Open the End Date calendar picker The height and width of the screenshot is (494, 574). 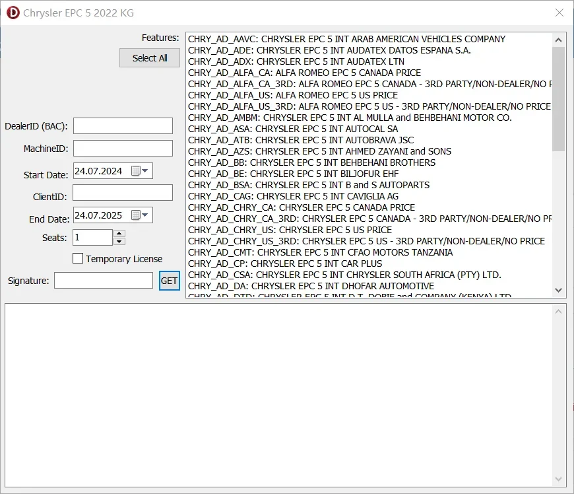[140, 215]
